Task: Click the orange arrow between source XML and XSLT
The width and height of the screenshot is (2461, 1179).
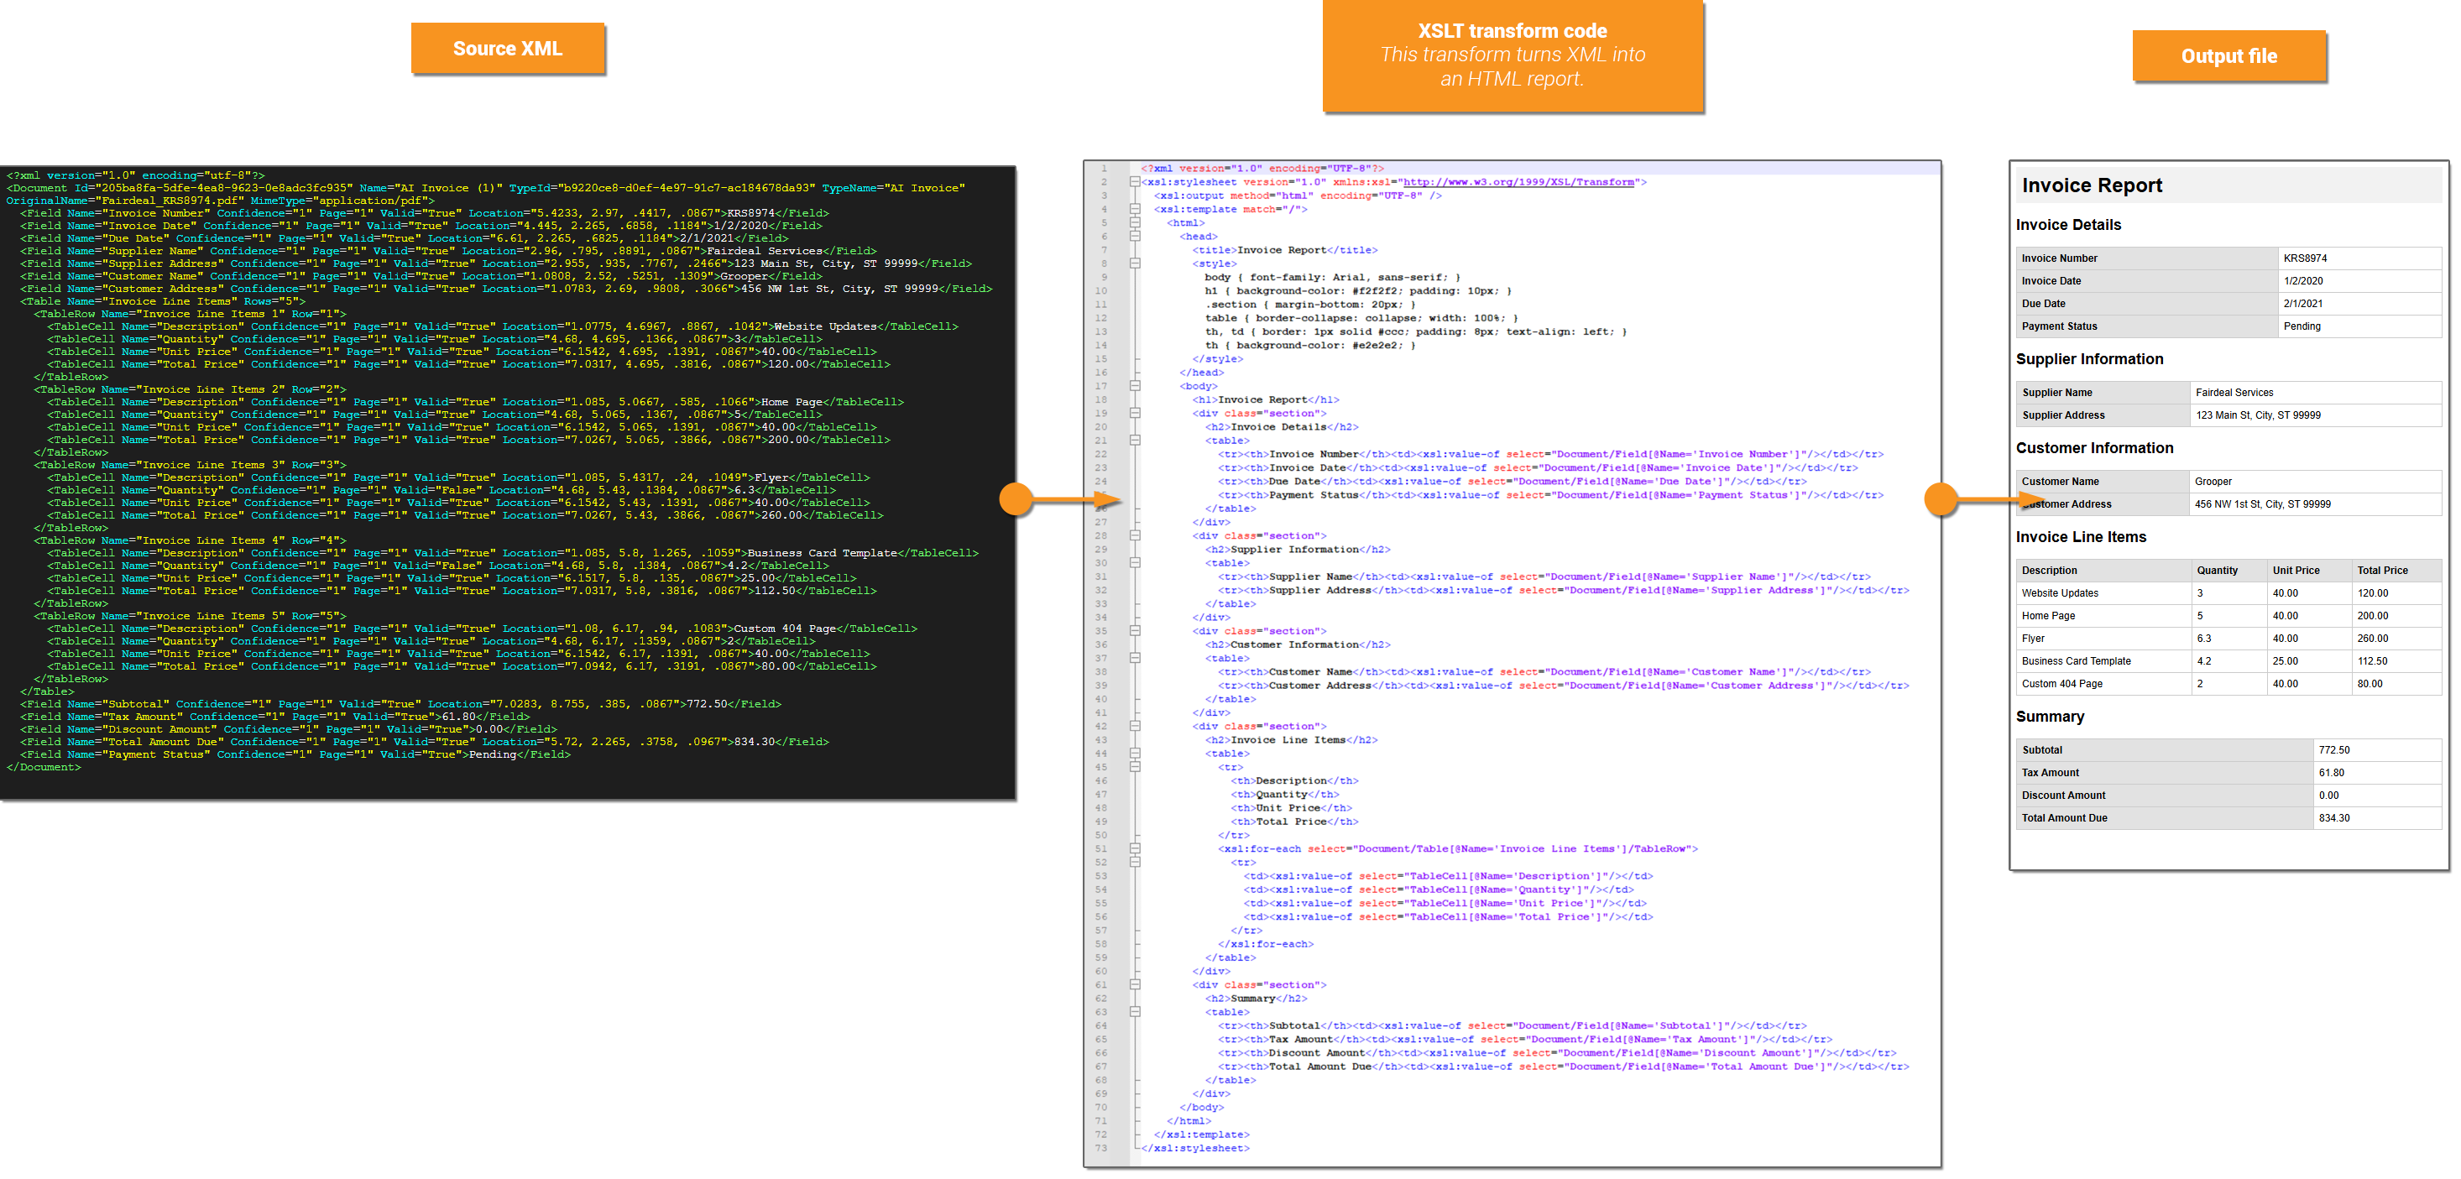Action: (x=1060, y=498)
